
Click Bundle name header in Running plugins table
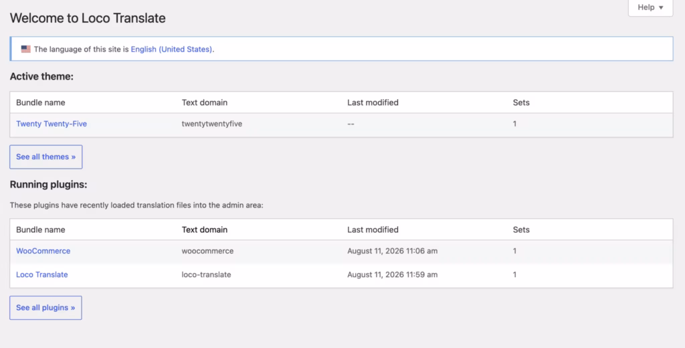tap(41, 230)
